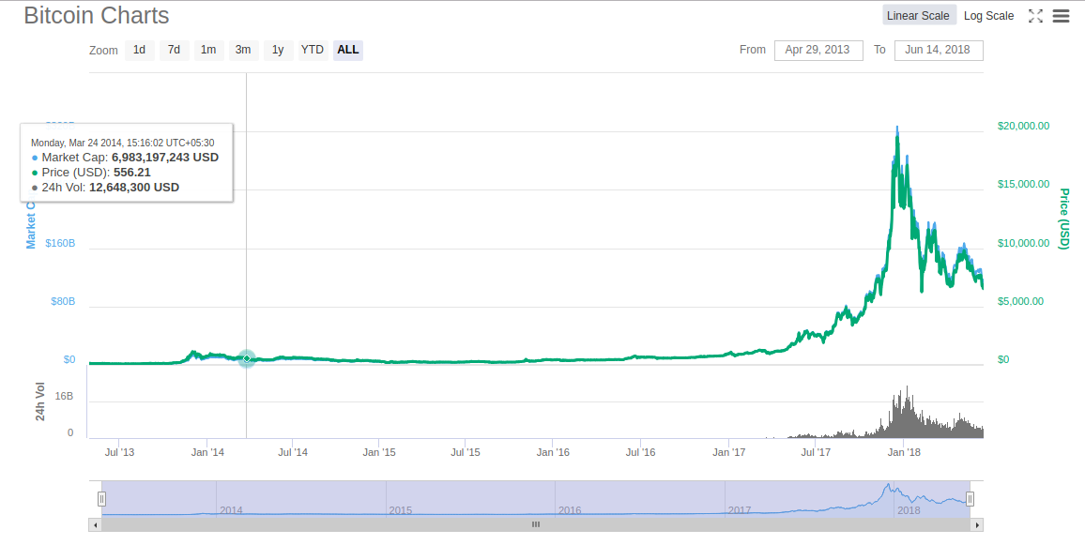Click the 2014 label in navigator
1085x545 pixels.
point(231,510)
